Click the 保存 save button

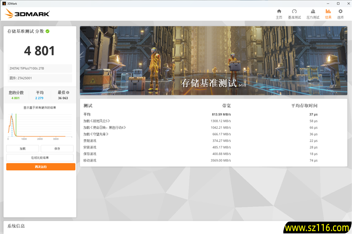point(57,149)
